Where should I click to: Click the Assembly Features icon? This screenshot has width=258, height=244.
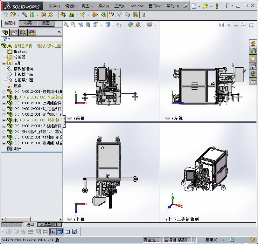pyautogui.click(x=71, y=15)
